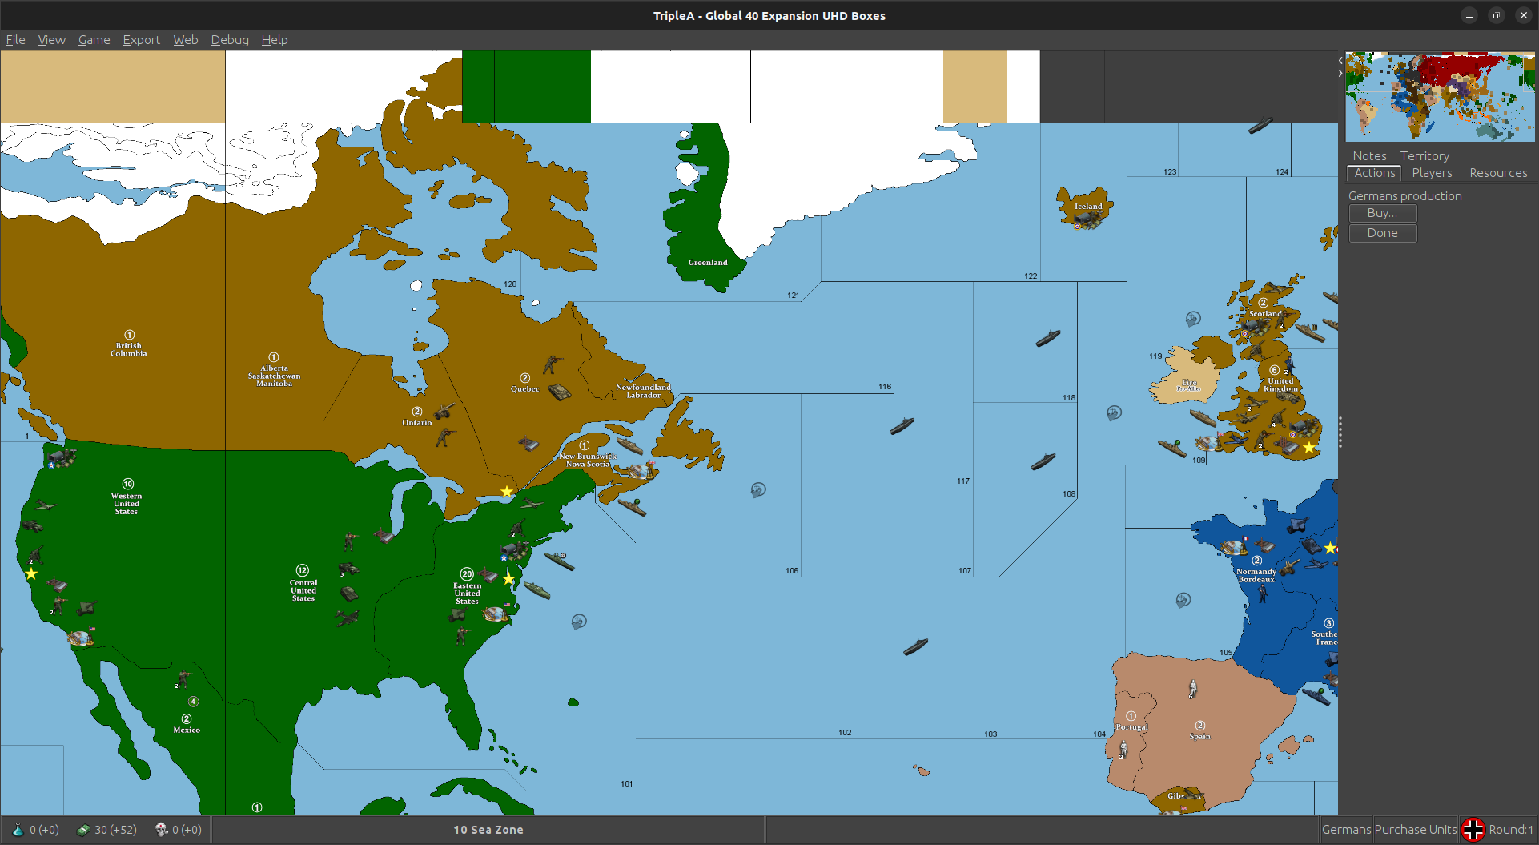Screen dimensions: 1539x845
Task: Open the View menu
Action: (x=51, y=40)
